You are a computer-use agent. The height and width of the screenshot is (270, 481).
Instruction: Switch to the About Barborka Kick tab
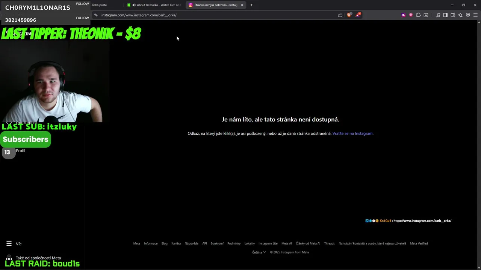coord(154,5)
